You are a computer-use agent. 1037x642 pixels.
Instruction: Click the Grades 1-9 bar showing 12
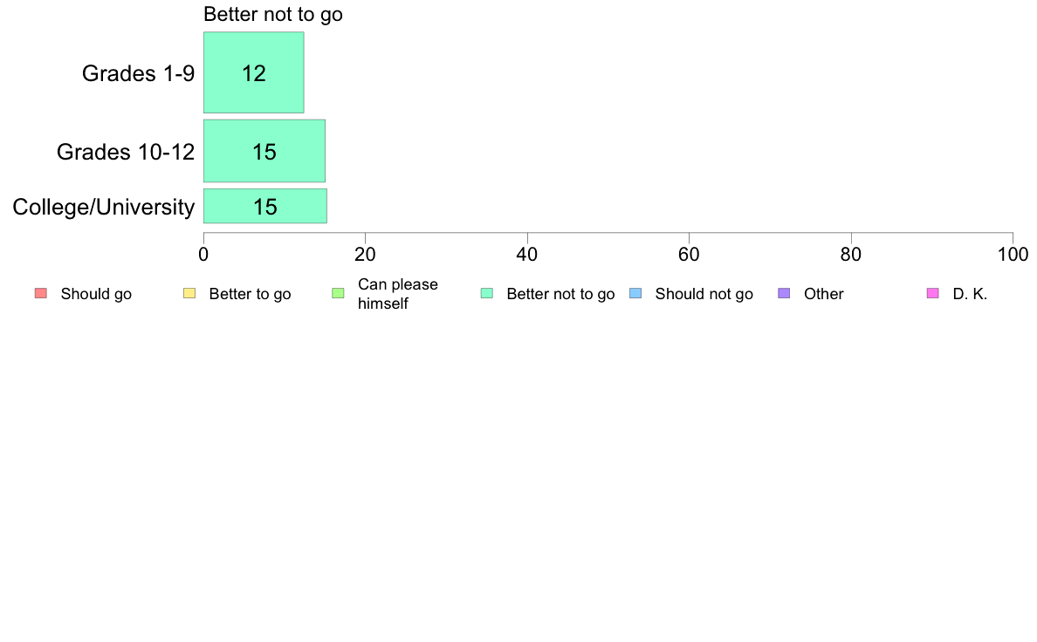pyautogui.click(x=254, y=72)
